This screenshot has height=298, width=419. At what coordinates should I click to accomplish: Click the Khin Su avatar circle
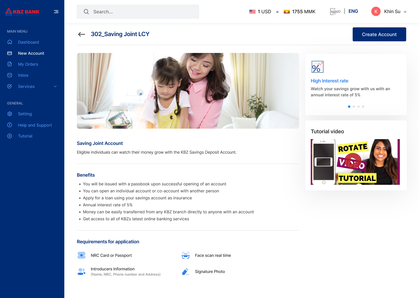click(x=376, y=11)
